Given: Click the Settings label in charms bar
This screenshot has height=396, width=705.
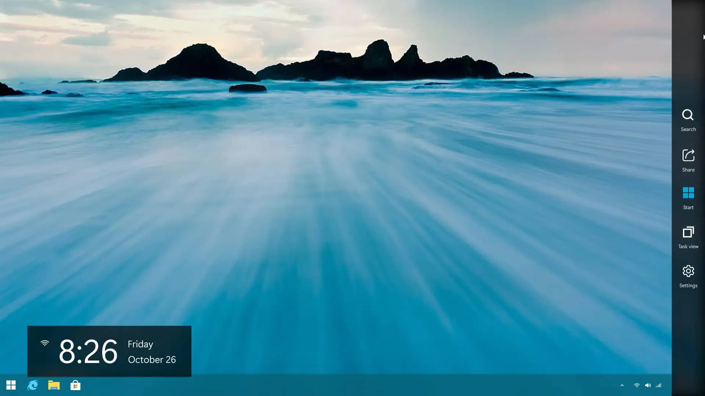Looking at the screenshot, I should [x=688, y=286].
